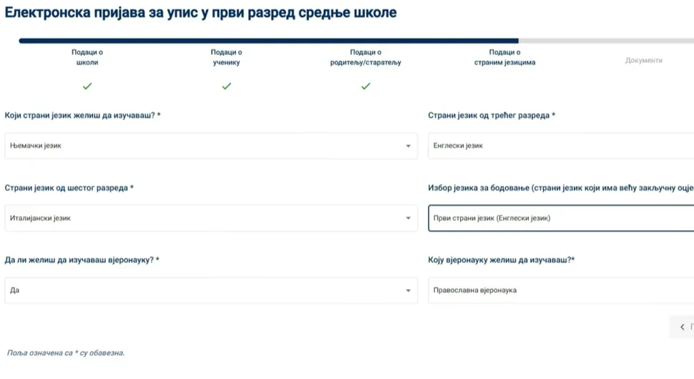Click the dropdown arrow next to Њемачки језик
This screenshot has width=694, height=379.
(408, 146)
